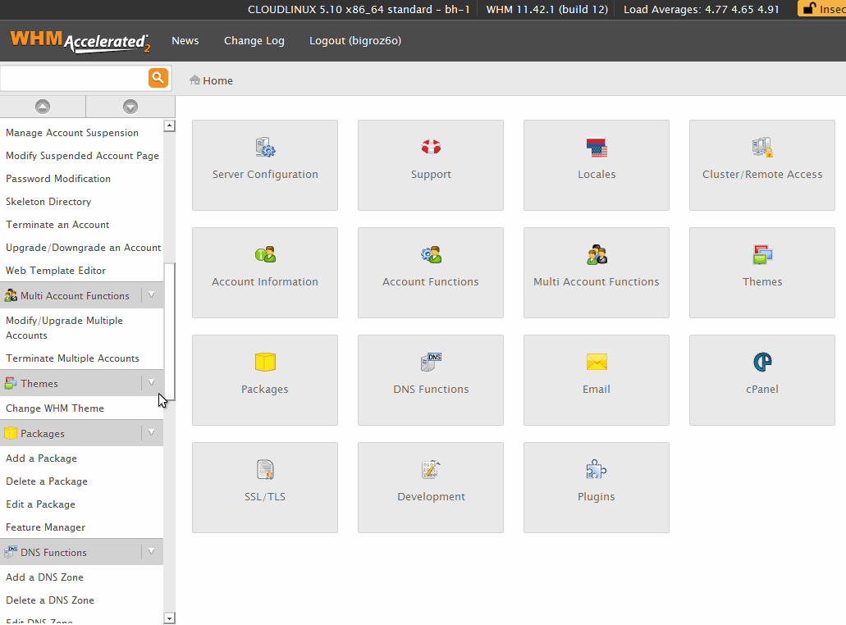Open the Change Log menu item

point(254,41)
